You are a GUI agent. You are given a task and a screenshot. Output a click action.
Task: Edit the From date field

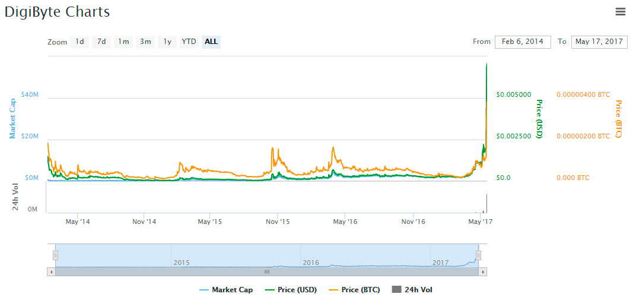click(523, 42)
